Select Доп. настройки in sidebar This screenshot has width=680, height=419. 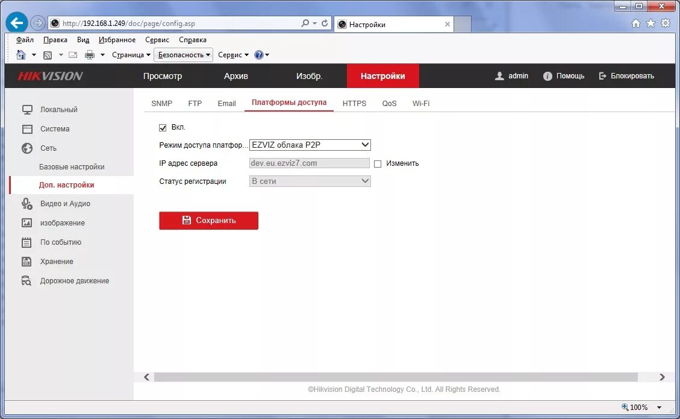66,185
